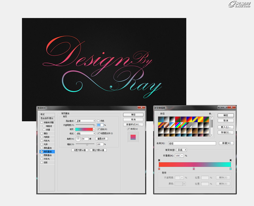Open the 渐变类型 dropdown showing 实底
The width and height of the screenshot is (254, 206).
(182, 150)
